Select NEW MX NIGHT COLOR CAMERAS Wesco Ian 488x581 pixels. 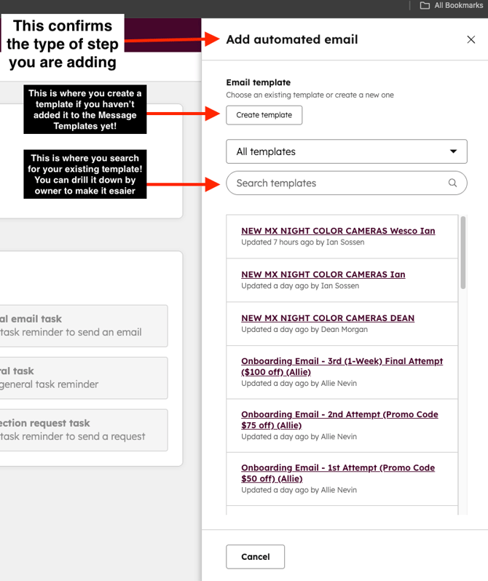[x=338, y=231]
